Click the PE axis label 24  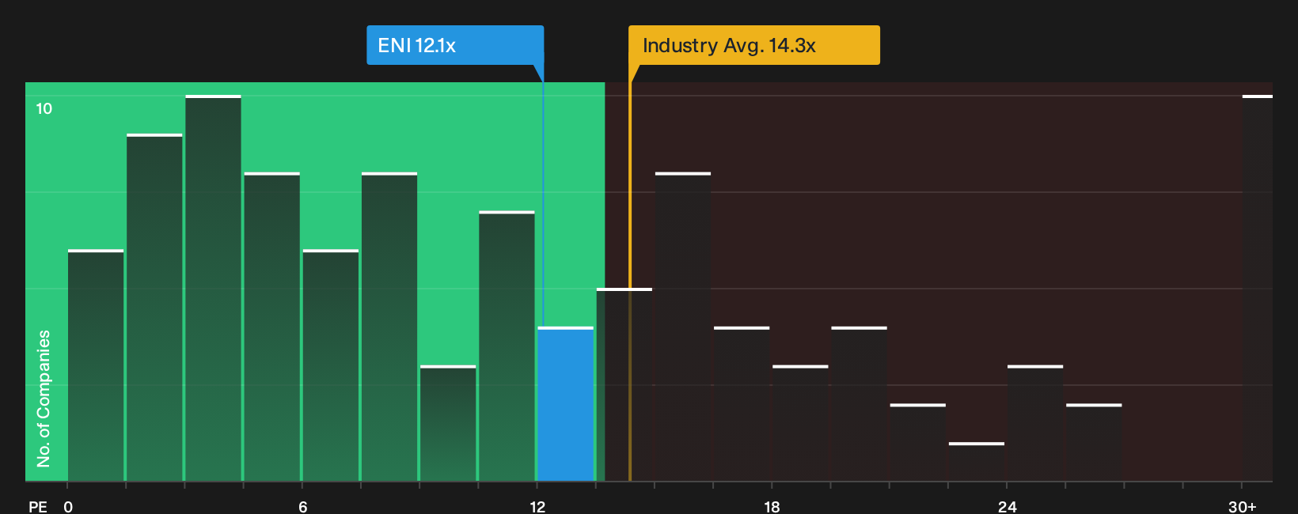tap(1007, 507)
